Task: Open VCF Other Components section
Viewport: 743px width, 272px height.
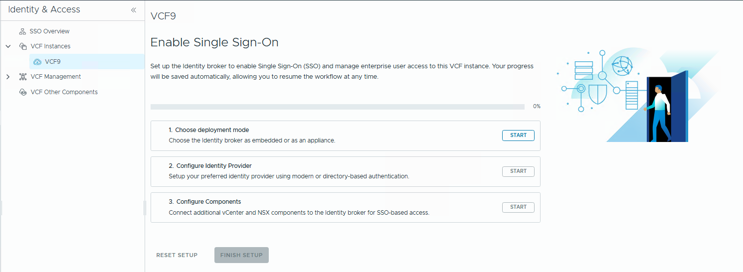Action: point(64,92)
